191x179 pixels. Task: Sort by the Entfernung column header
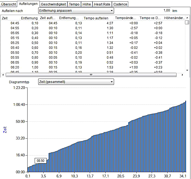29,18
